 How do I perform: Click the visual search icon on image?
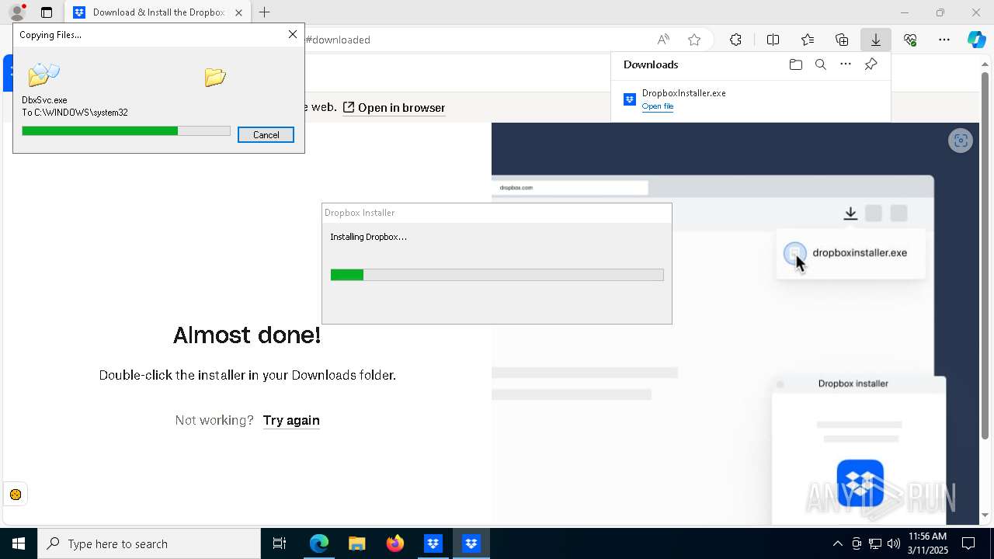pos(961,141)
